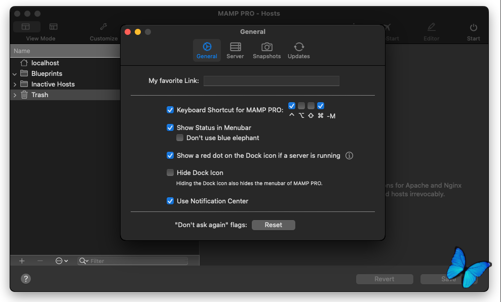Minimize the General preferences window
The height and width of the screenshot is (302, 501).
click(138, 32)
